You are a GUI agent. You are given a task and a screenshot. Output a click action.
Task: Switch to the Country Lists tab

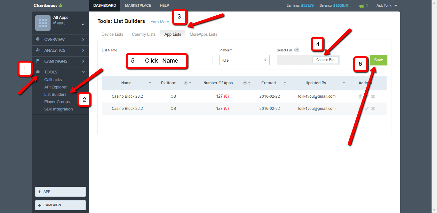coord(144,34)
